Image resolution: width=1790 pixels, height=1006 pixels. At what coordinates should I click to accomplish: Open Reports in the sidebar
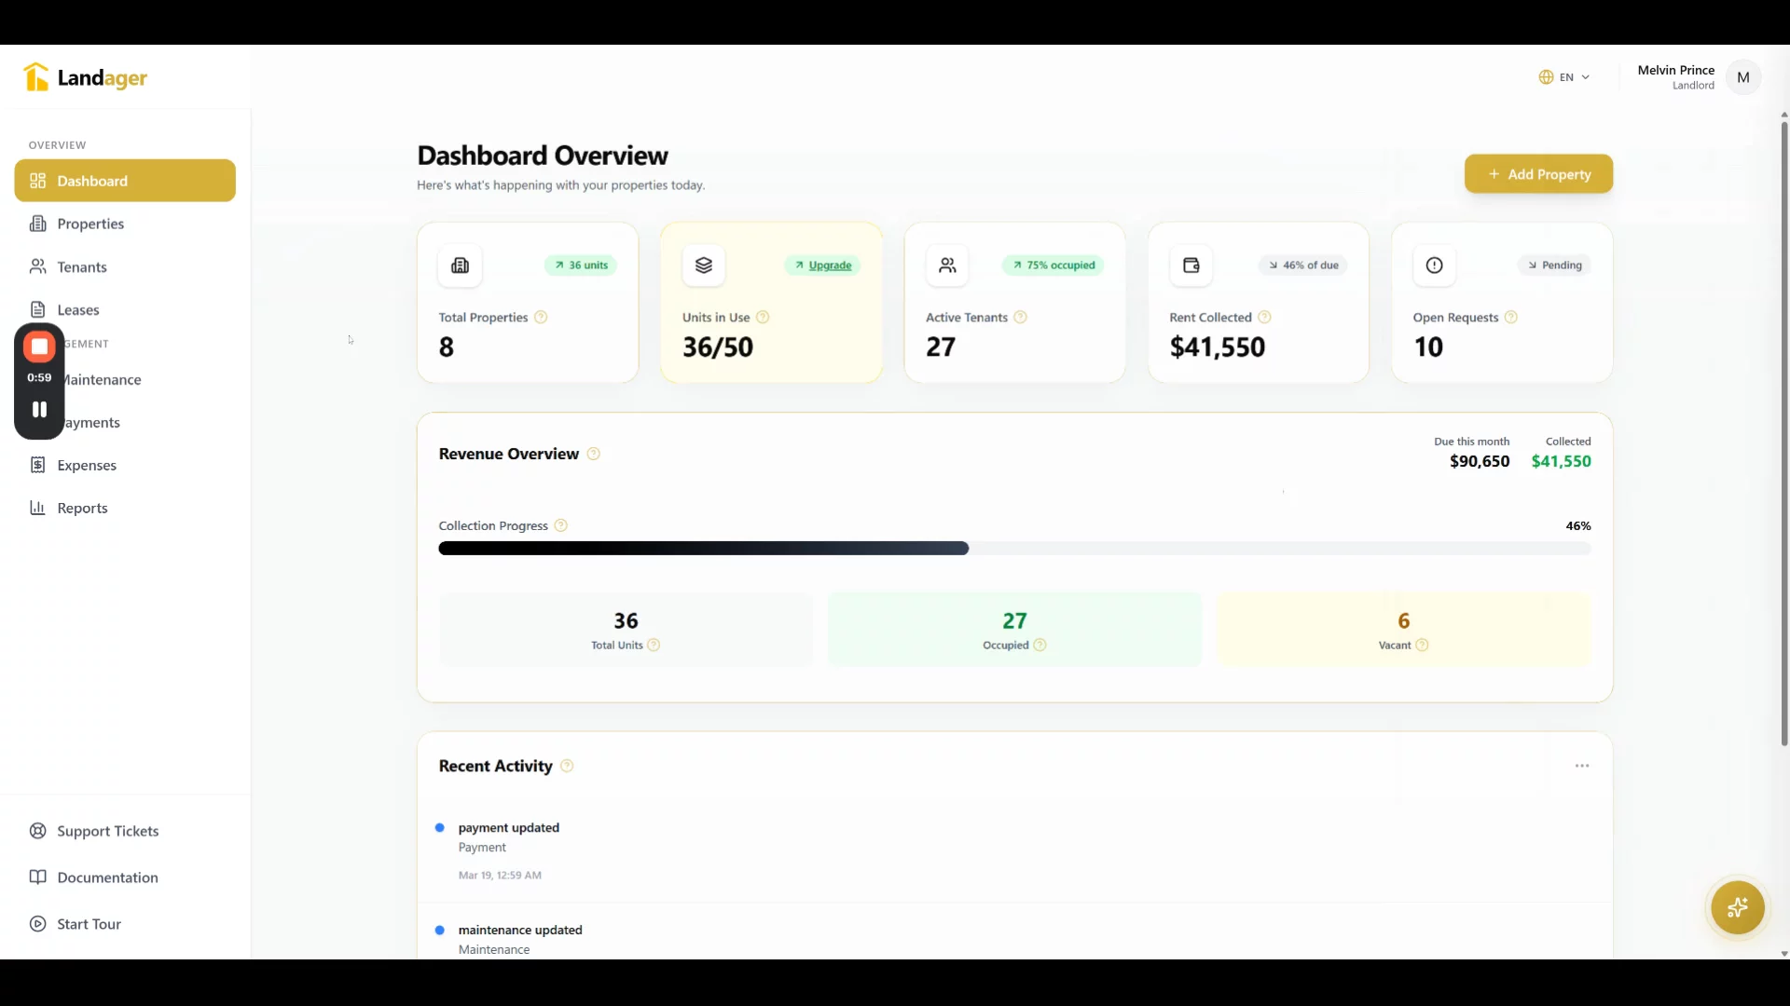(125, 508)
